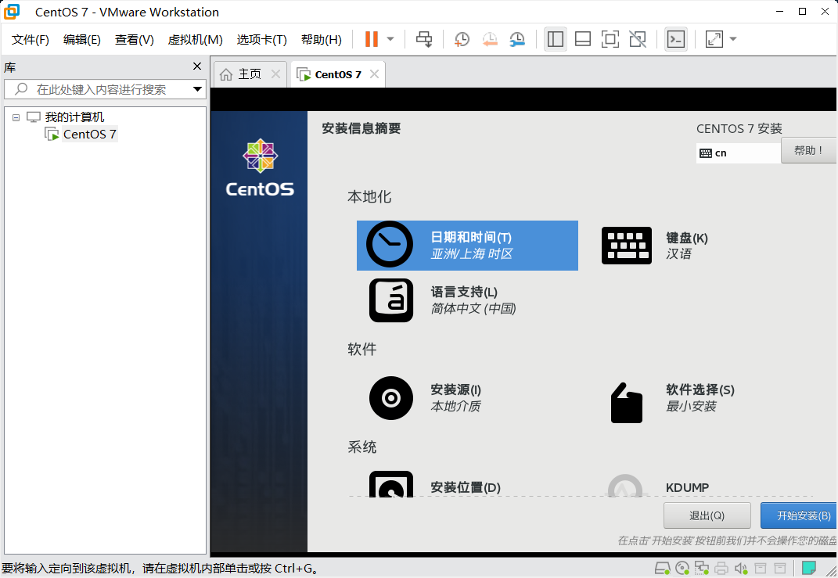Open the 查看(V) menu
Screen dimensions: 838x578
(x=134, y=40)
